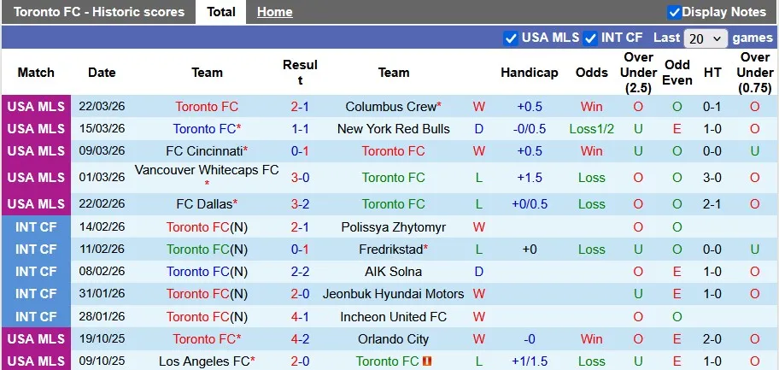779x370 pixels.
Task: Click the USA MLS label for 22/03/26 match
Action: tap(36, 107)
